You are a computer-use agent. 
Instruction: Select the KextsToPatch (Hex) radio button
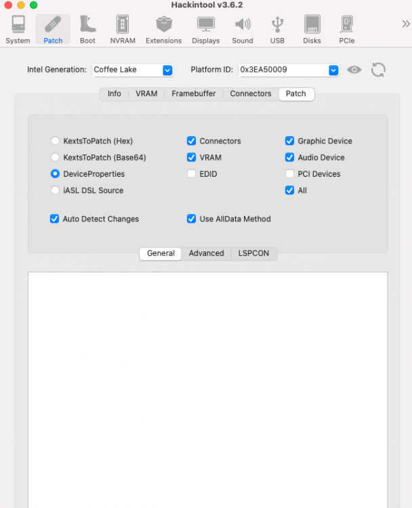[x=55, y=141]
